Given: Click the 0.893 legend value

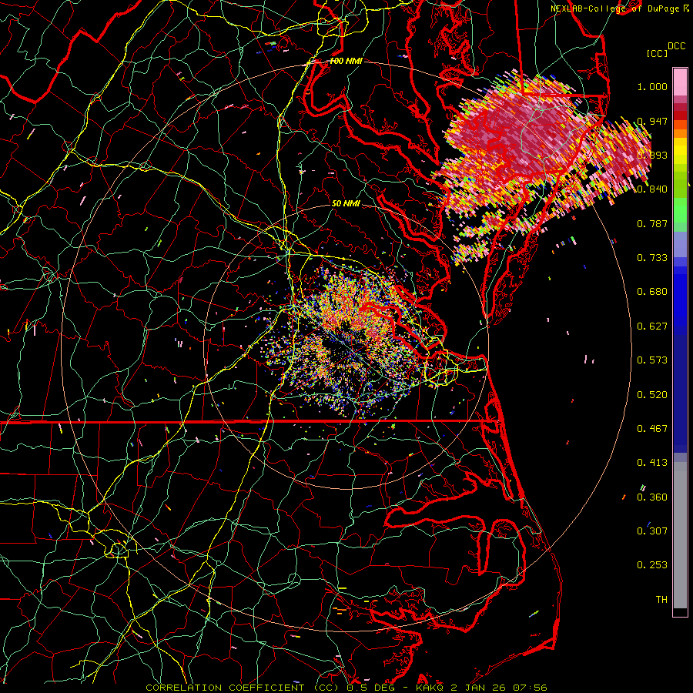Looking at the screenshot, I should tap(652, 155).
